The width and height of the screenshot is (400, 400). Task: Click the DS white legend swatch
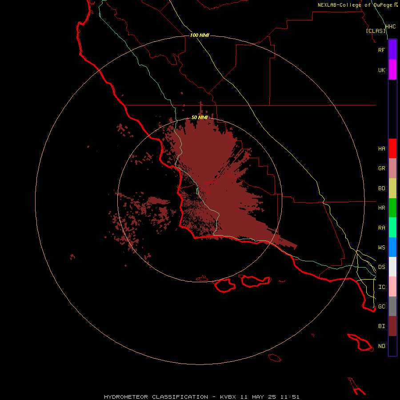point(392,267)
